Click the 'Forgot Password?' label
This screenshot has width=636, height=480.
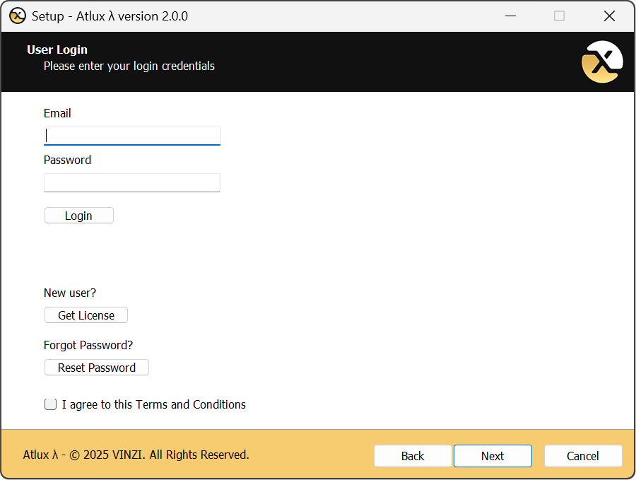(88, 345)
